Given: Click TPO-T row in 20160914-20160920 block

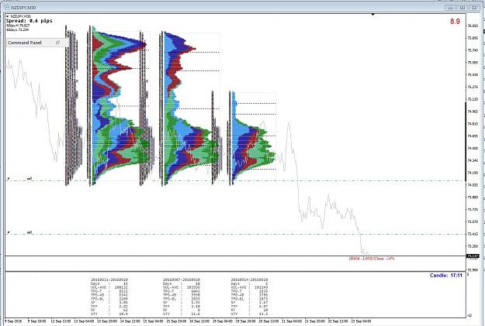Looking at the screenshot, I should tap(249, 291).
